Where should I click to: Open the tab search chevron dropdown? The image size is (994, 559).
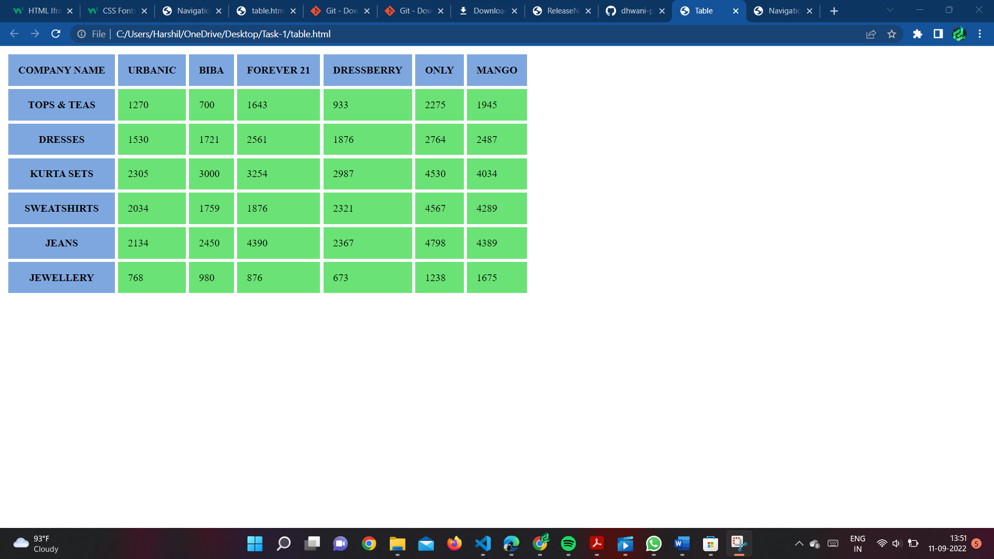[x=889, y=10]
